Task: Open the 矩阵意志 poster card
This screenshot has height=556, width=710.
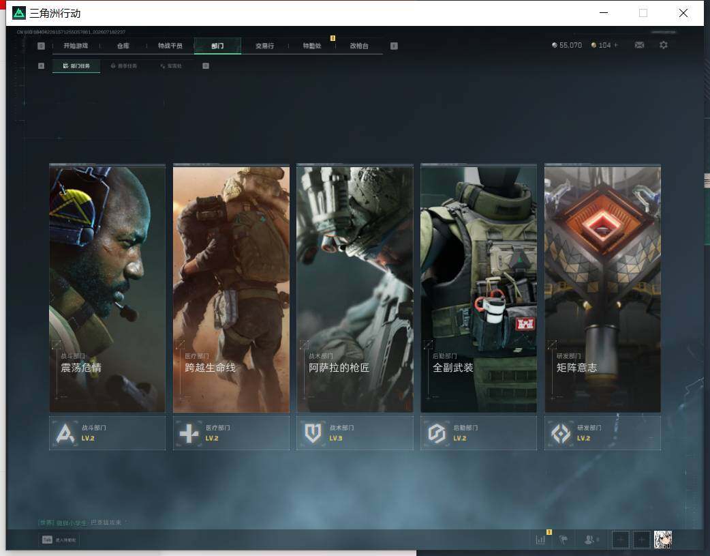Action: pyautogui.click(x=603, y=289)
